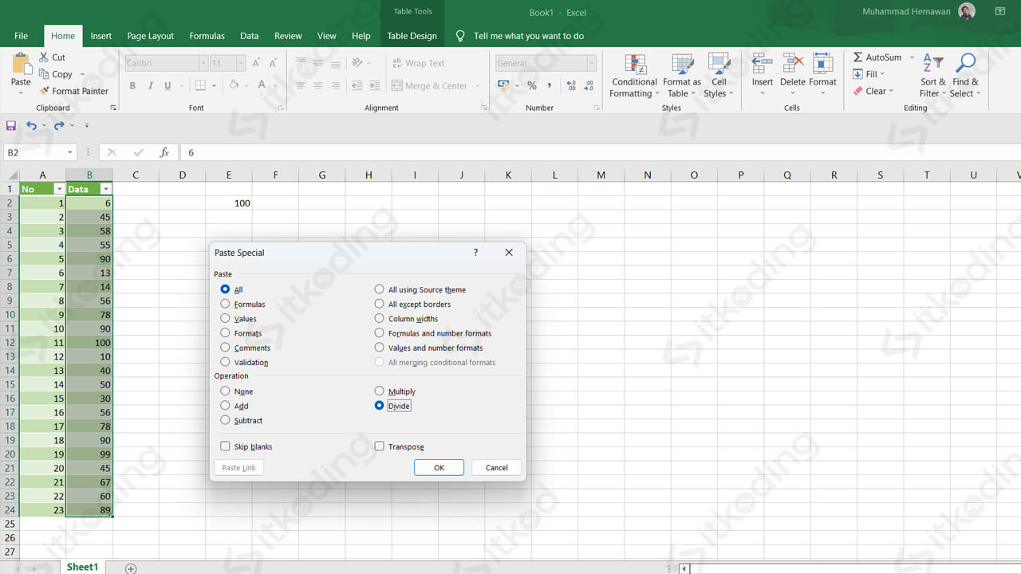Add a new sheet with plus icon
Image resolution: width=1021 pixels, height=574 pixels.
pos(131,568)
